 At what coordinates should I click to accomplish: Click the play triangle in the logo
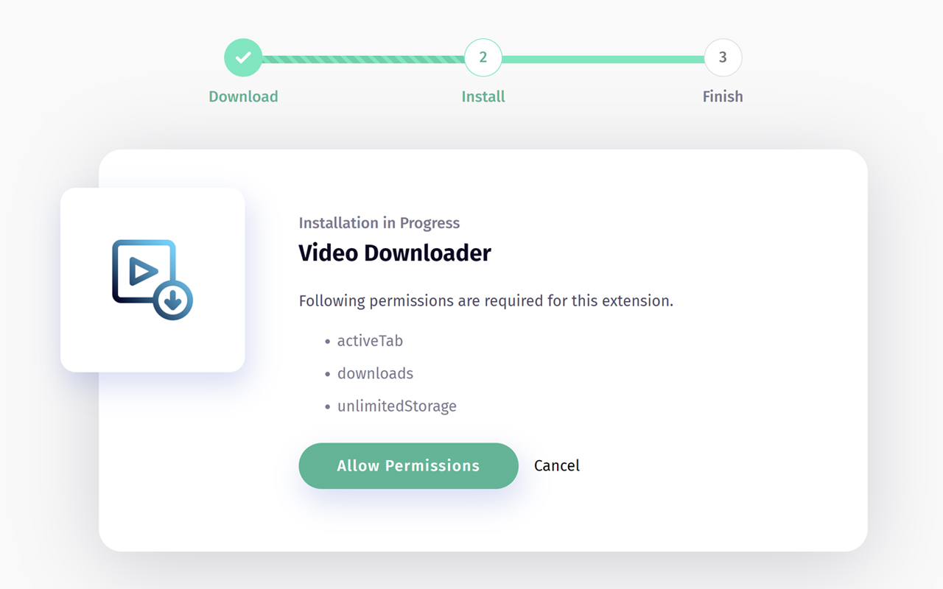[x=142, y=272]
